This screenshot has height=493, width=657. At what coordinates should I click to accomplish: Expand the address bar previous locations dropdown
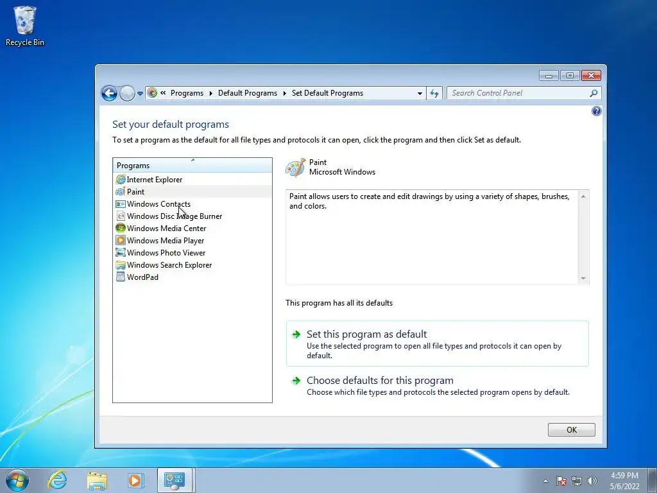tap(420, 94)
